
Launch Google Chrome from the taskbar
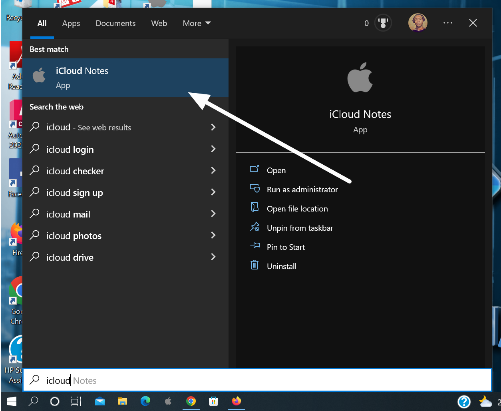point(191,401)
